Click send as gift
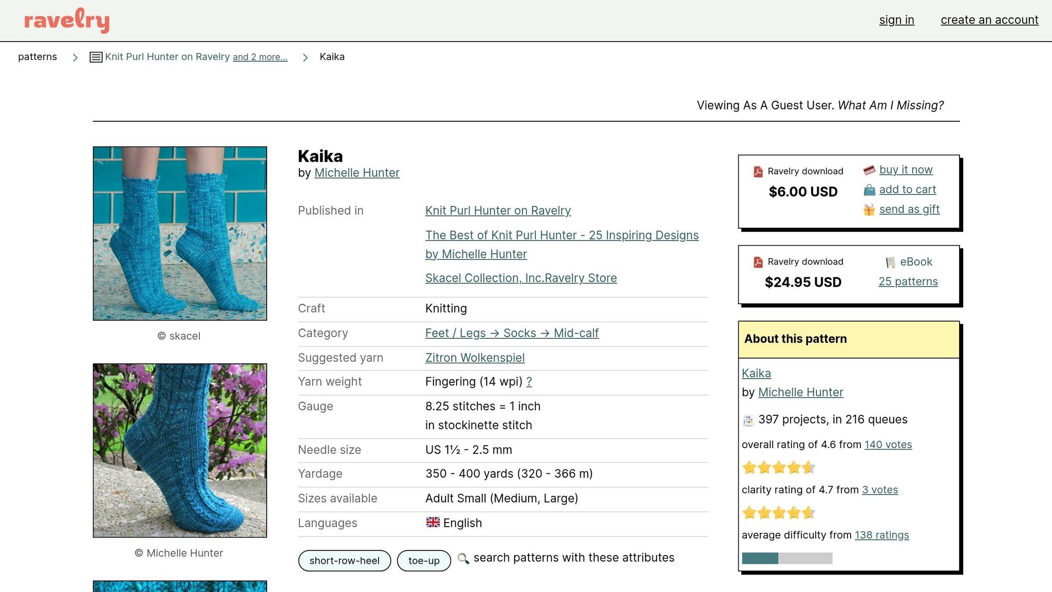Viewport: 1052px width, 592px height. [x=909, y=209]
